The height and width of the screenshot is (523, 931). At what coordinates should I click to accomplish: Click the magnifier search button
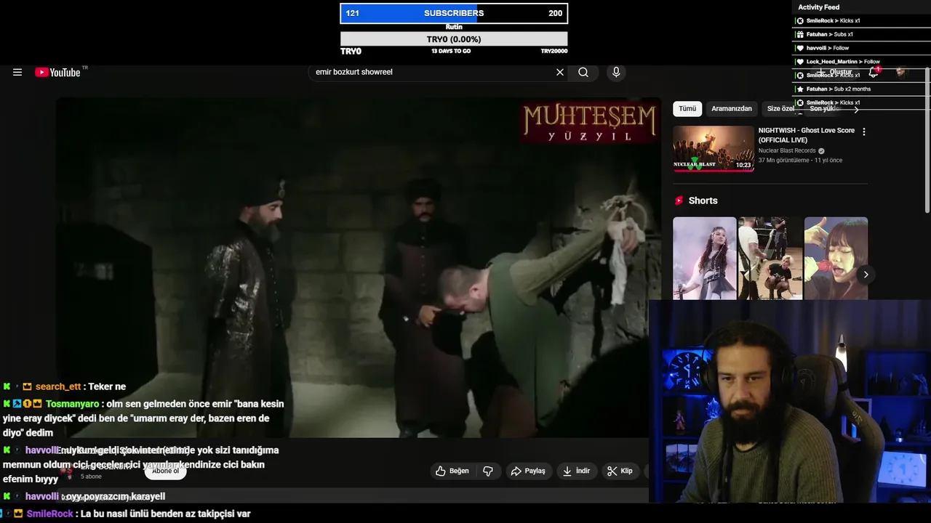coord(583,72)
